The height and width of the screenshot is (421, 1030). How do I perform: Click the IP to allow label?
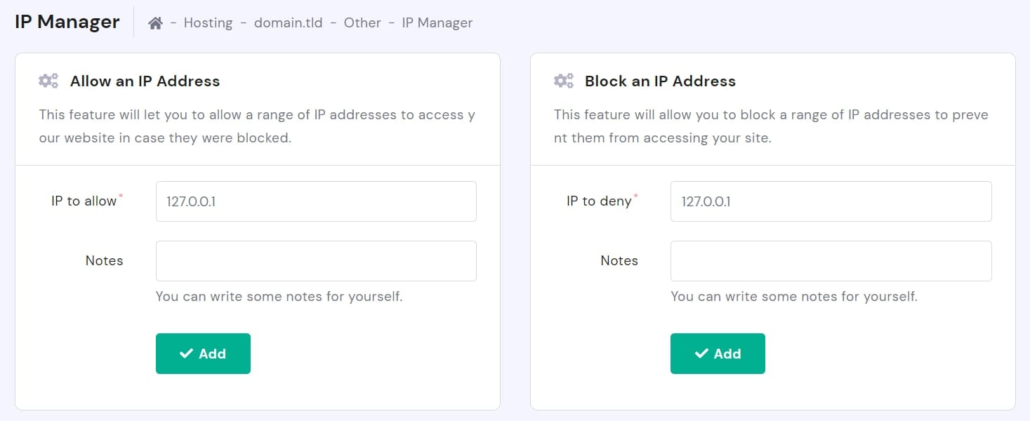tap(84, 201)
